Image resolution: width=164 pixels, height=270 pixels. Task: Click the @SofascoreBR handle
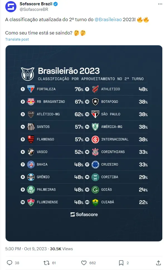[34, 9]
